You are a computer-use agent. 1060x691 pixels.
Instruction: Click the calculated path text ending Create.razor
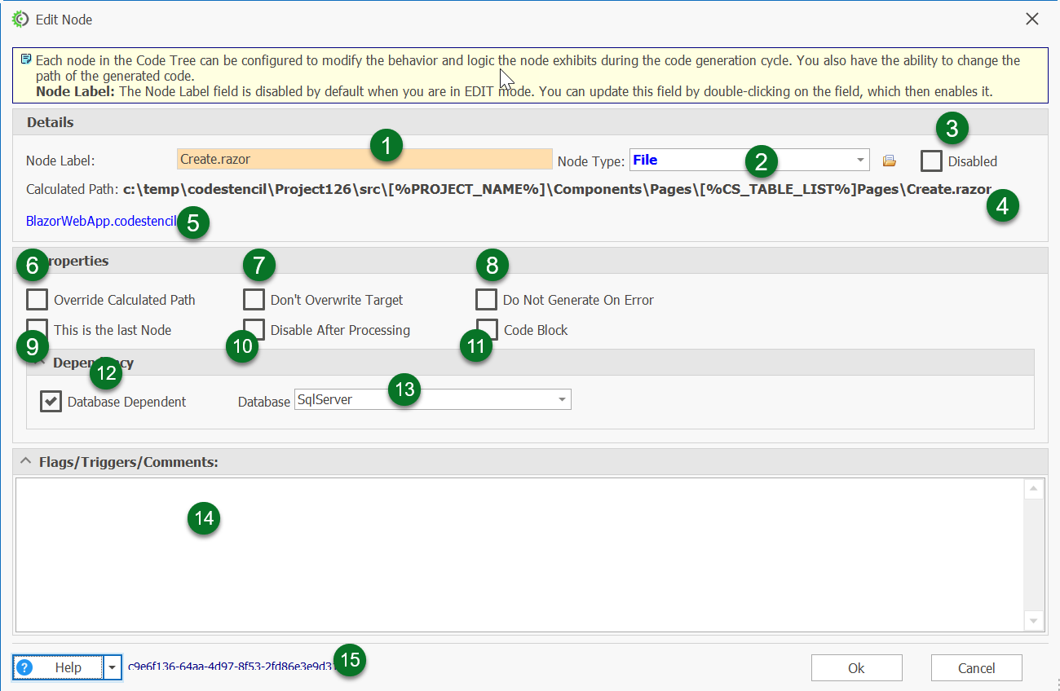pyautogui.click(x=557, y=189)
